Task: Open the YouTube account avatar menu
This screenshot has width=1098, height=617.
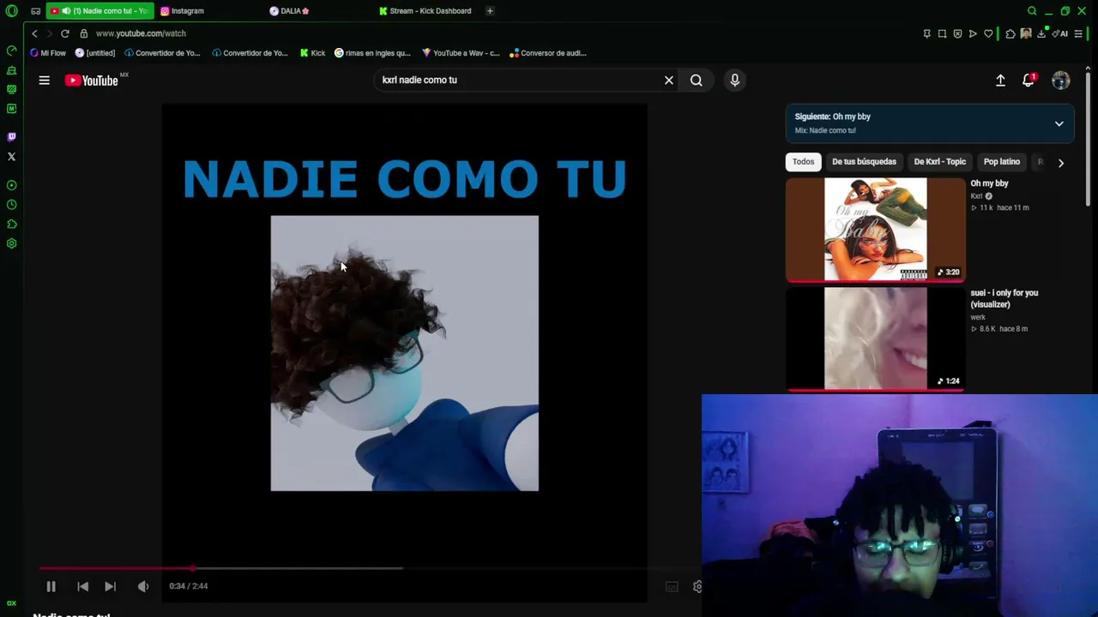Action: pyautogui.click(x=1061, y=81)
